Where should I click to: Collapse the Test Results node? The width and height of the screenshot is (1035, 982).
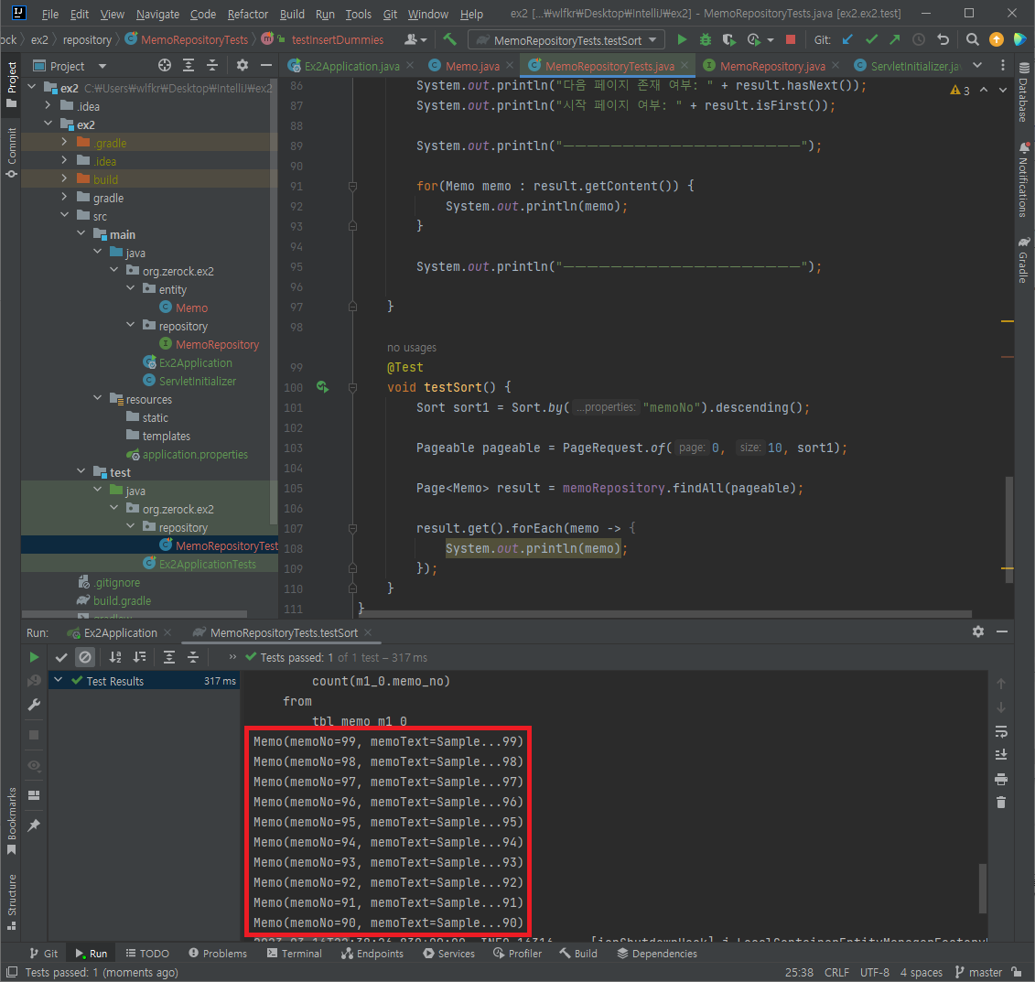click(58, 680)
